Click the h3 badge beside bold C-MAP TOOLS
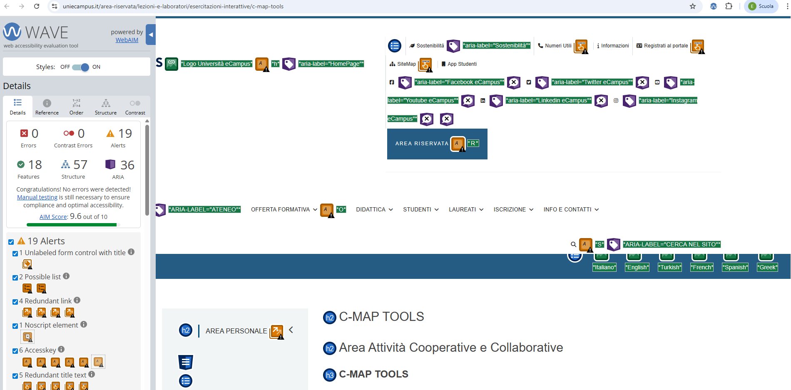 coord(330,375)
